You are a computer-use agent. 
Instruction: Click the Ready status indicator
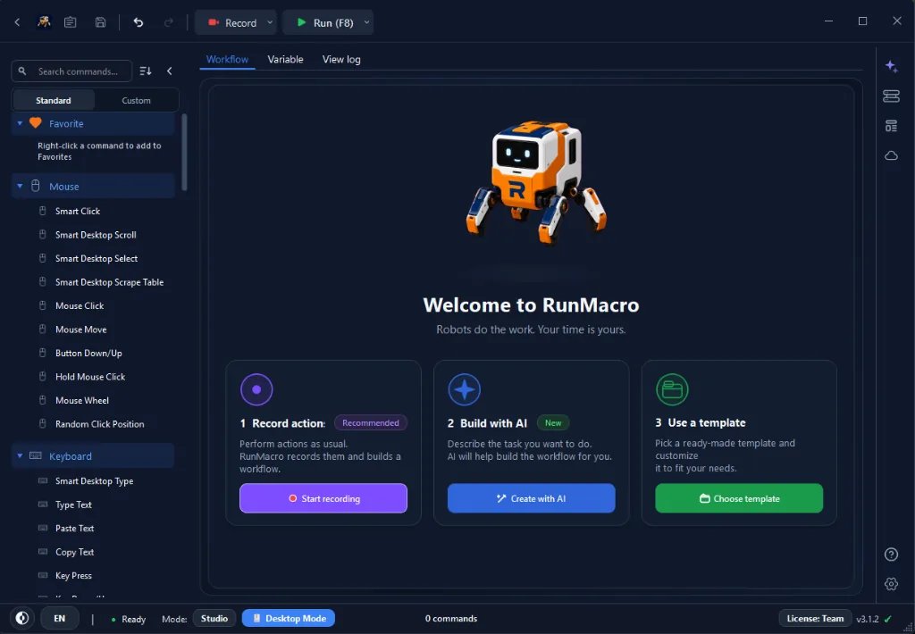(129, 619)
